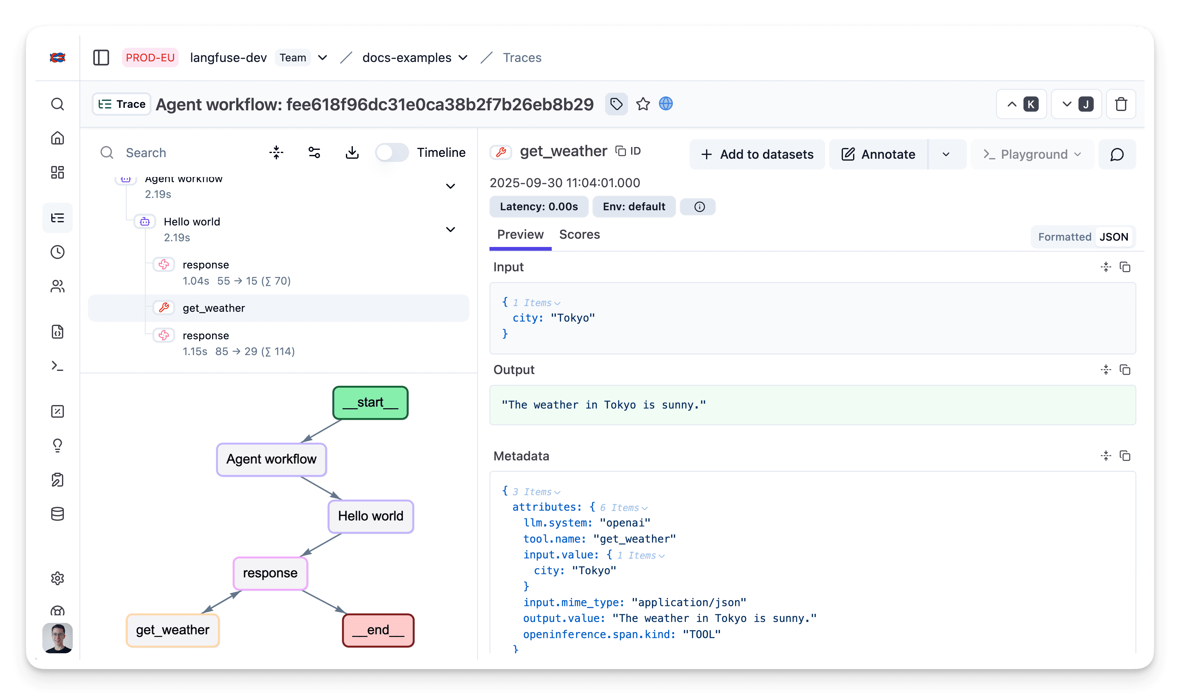Select get_weather tree row
Viewport: 1180px width, 695px height.
click(279, 308)
